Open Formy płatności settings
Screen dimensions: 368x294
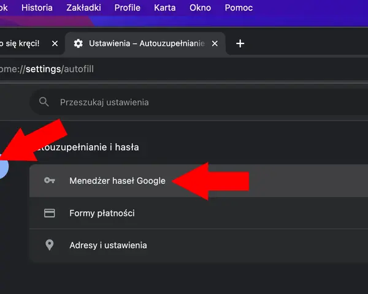pos(199,213)
